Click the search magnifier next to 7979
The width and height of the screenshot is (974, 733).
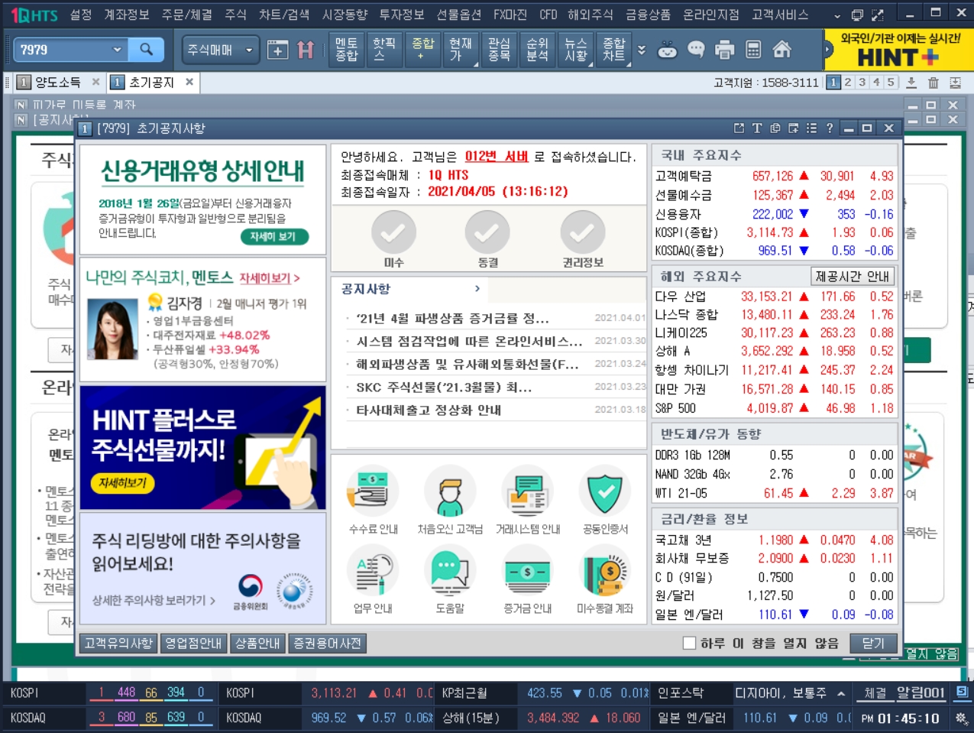coord(146,50)
